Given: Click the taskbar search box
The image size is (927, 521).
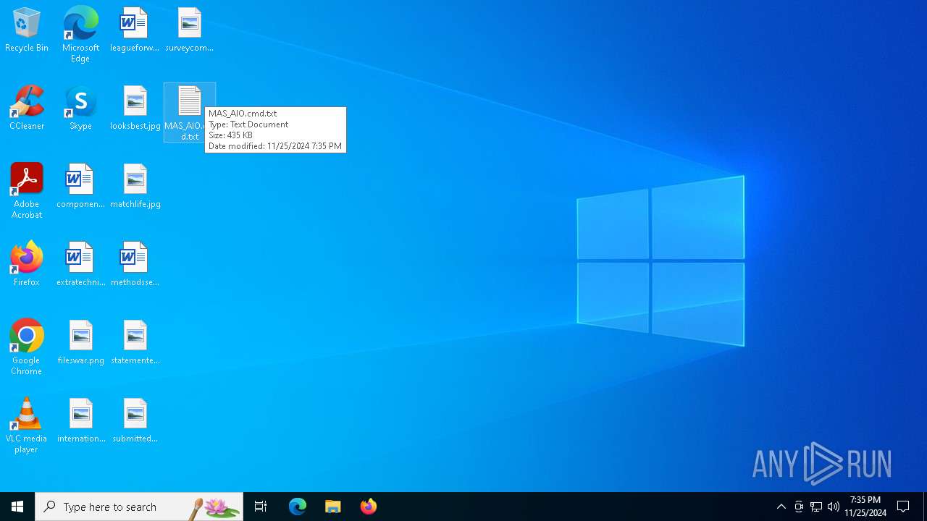Looking at the screenshot, I should (x=139, y=507).
